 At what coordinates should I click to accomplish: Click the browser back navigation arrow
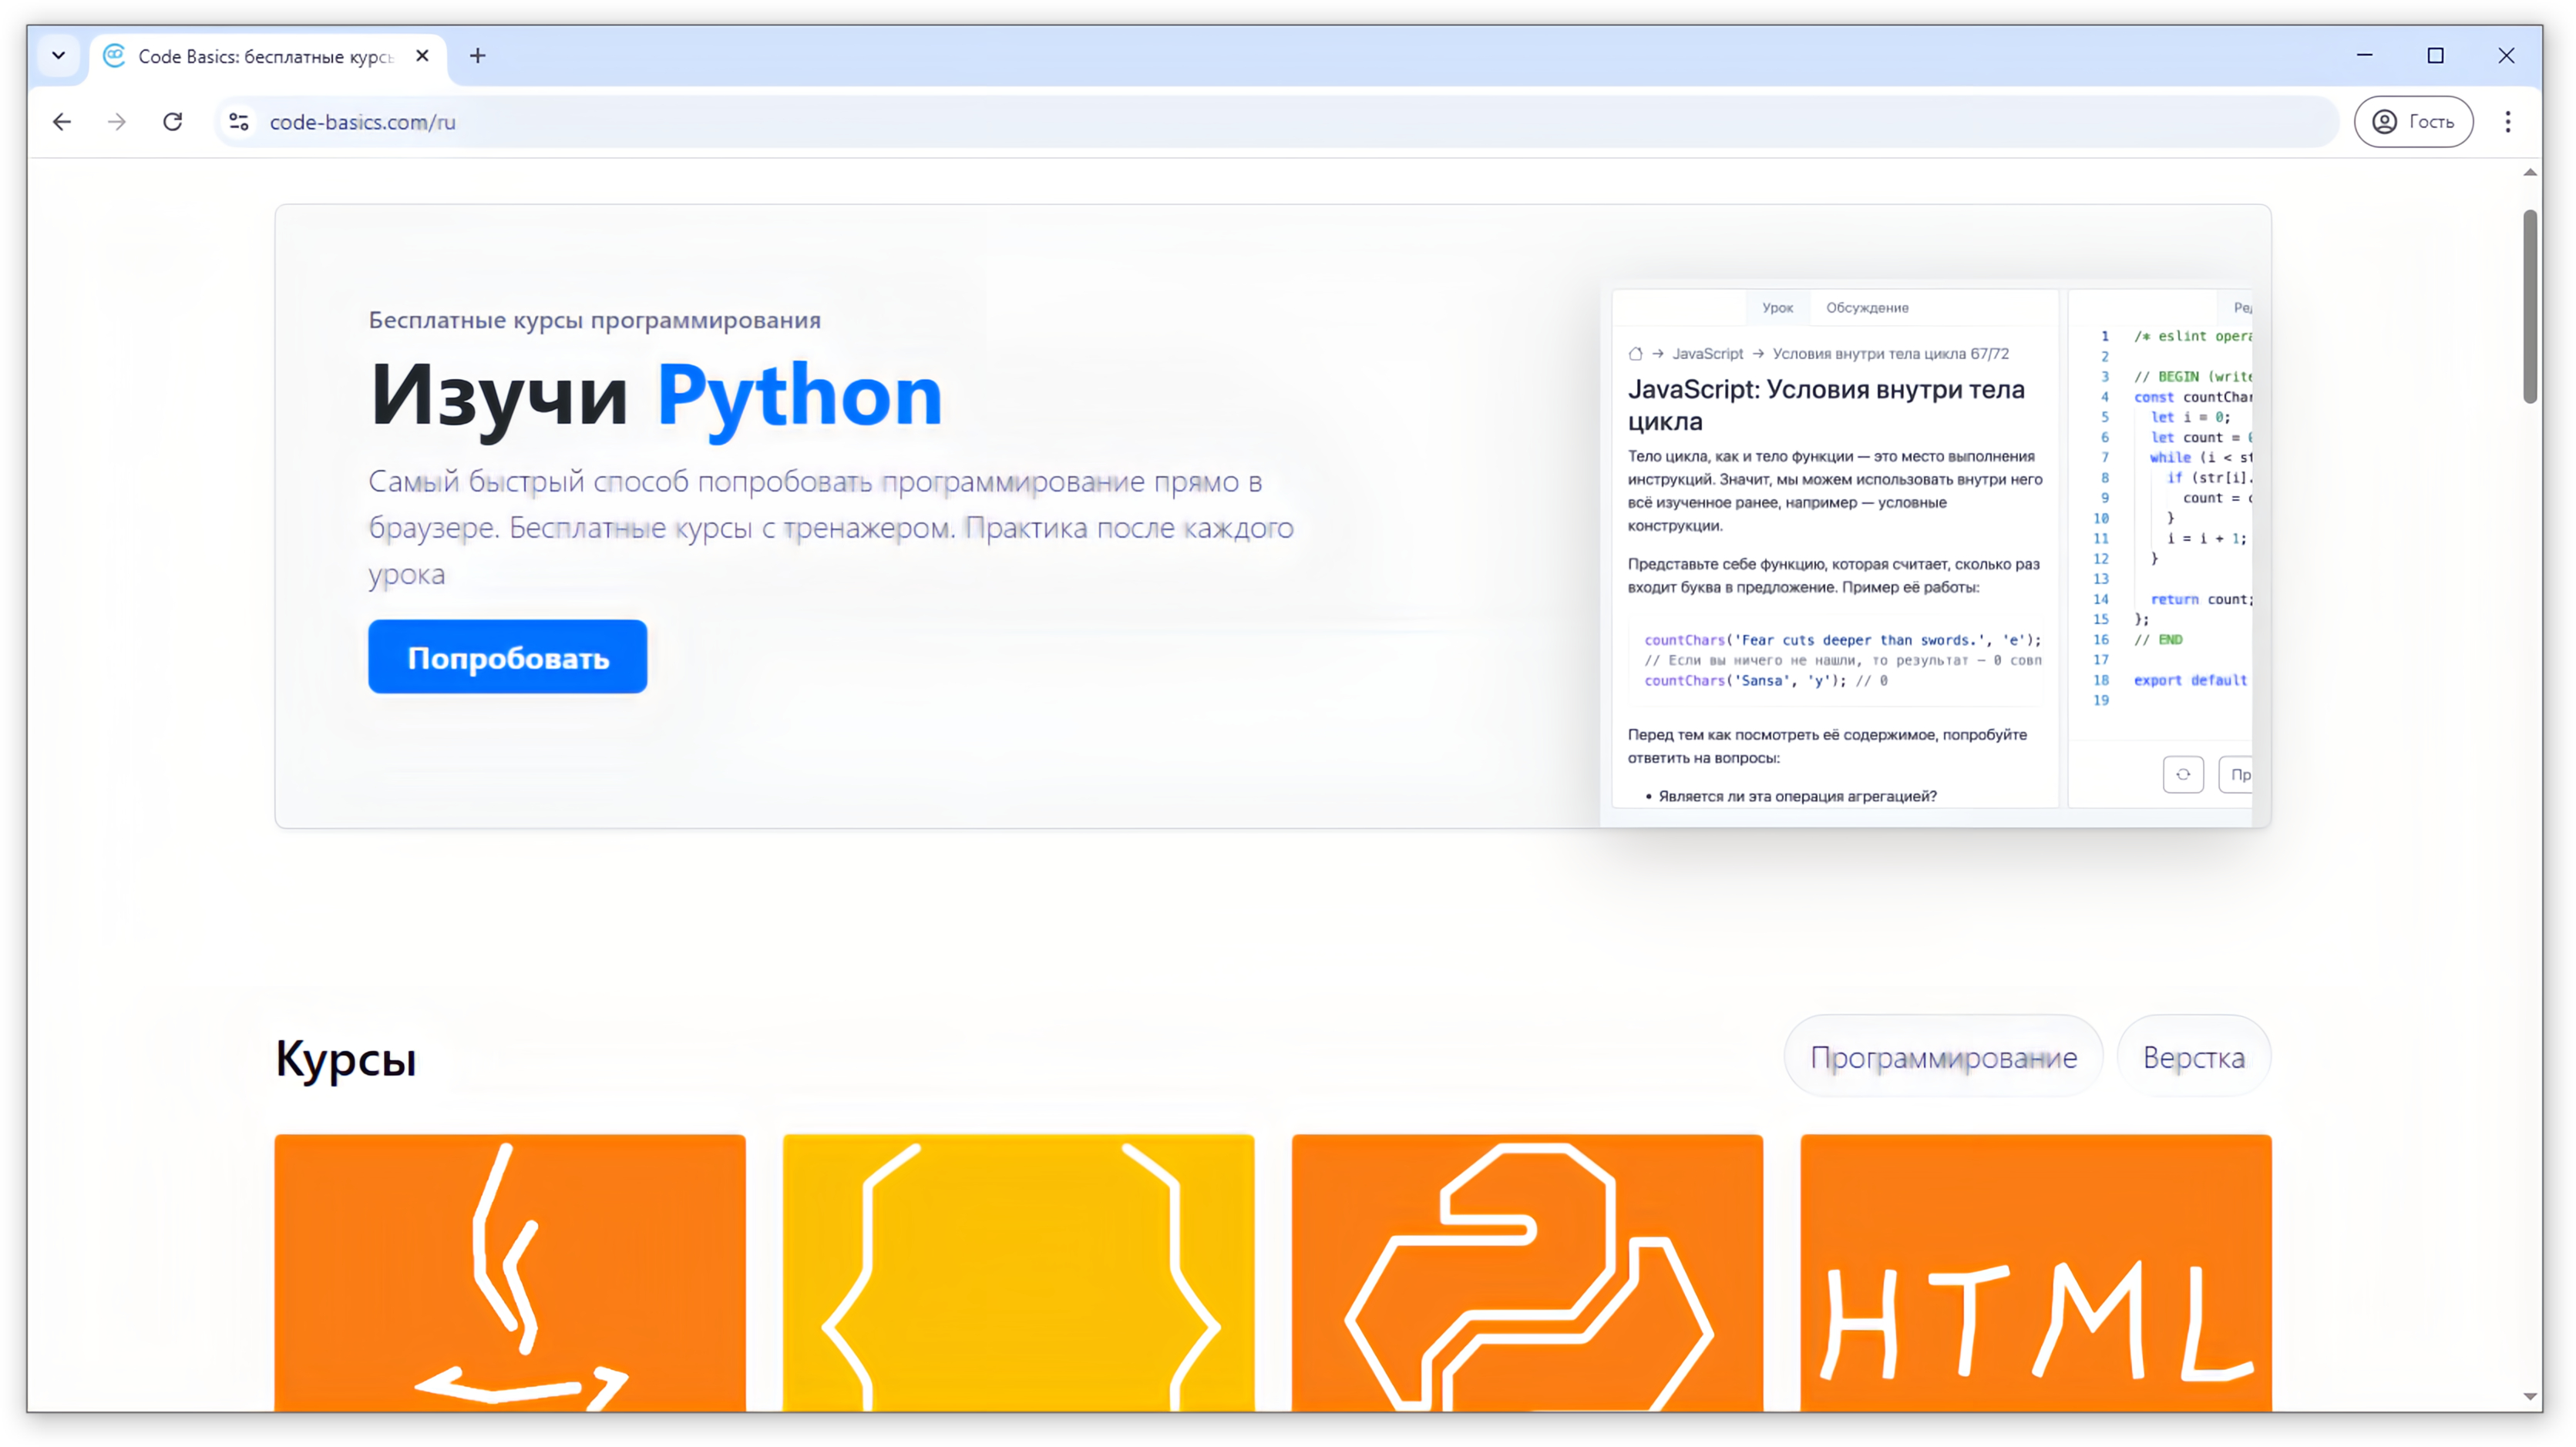[62, 120]
